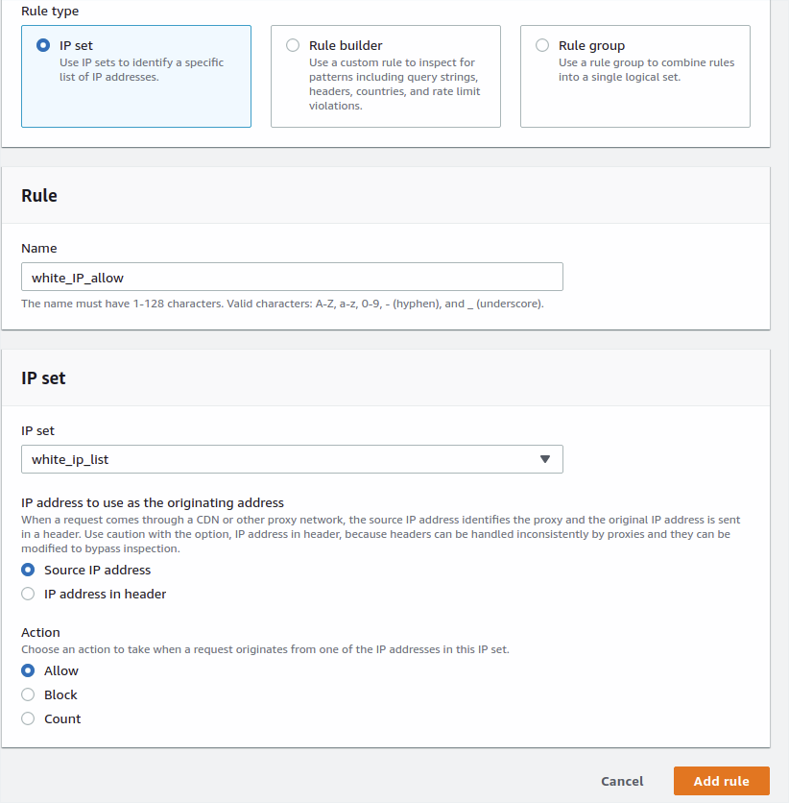Set action to Count
The height and width of the screenshot is (803, 789).
[x=28, y=719]
